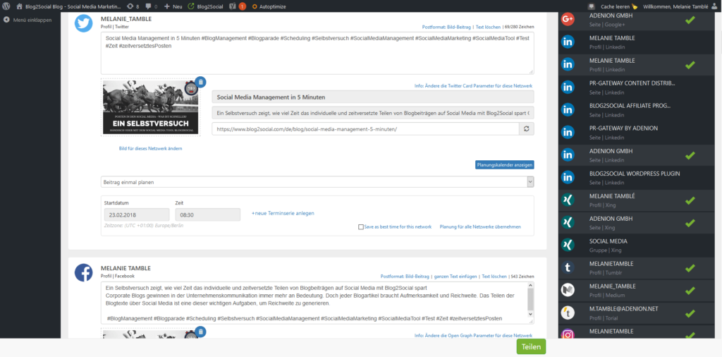Toggle green checkmark of M.TAMBLE@ADENION.NET Torial profile
722x357 pixels.
click(x=690, y=313)
